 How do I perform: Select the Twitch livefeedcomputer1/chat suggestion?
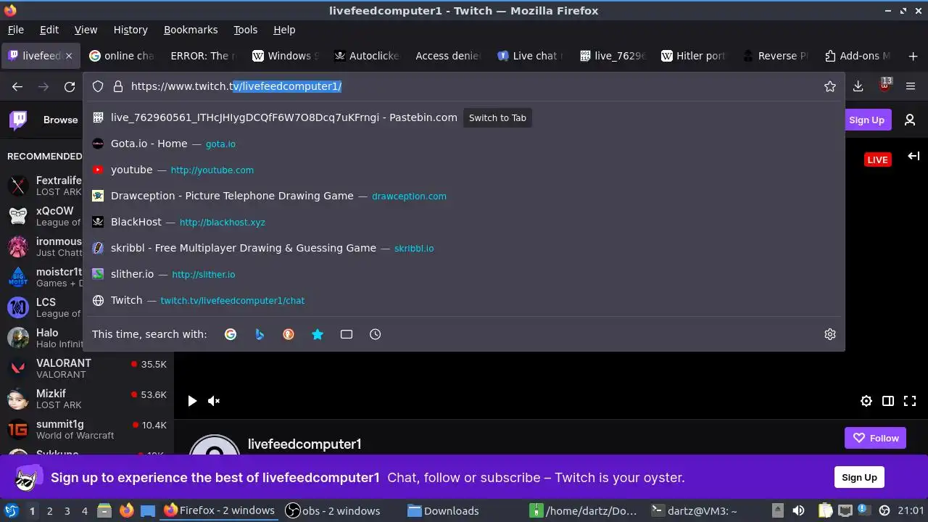[x=464, y=300]
